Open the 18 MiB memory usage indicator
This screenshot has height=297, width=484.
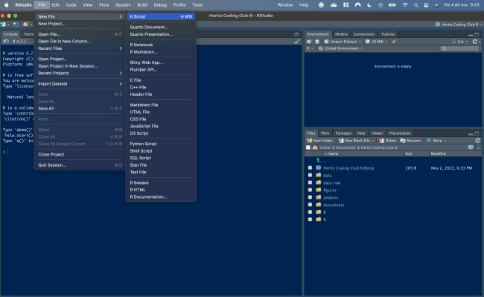pyautogui.click(x=376, y=42)
